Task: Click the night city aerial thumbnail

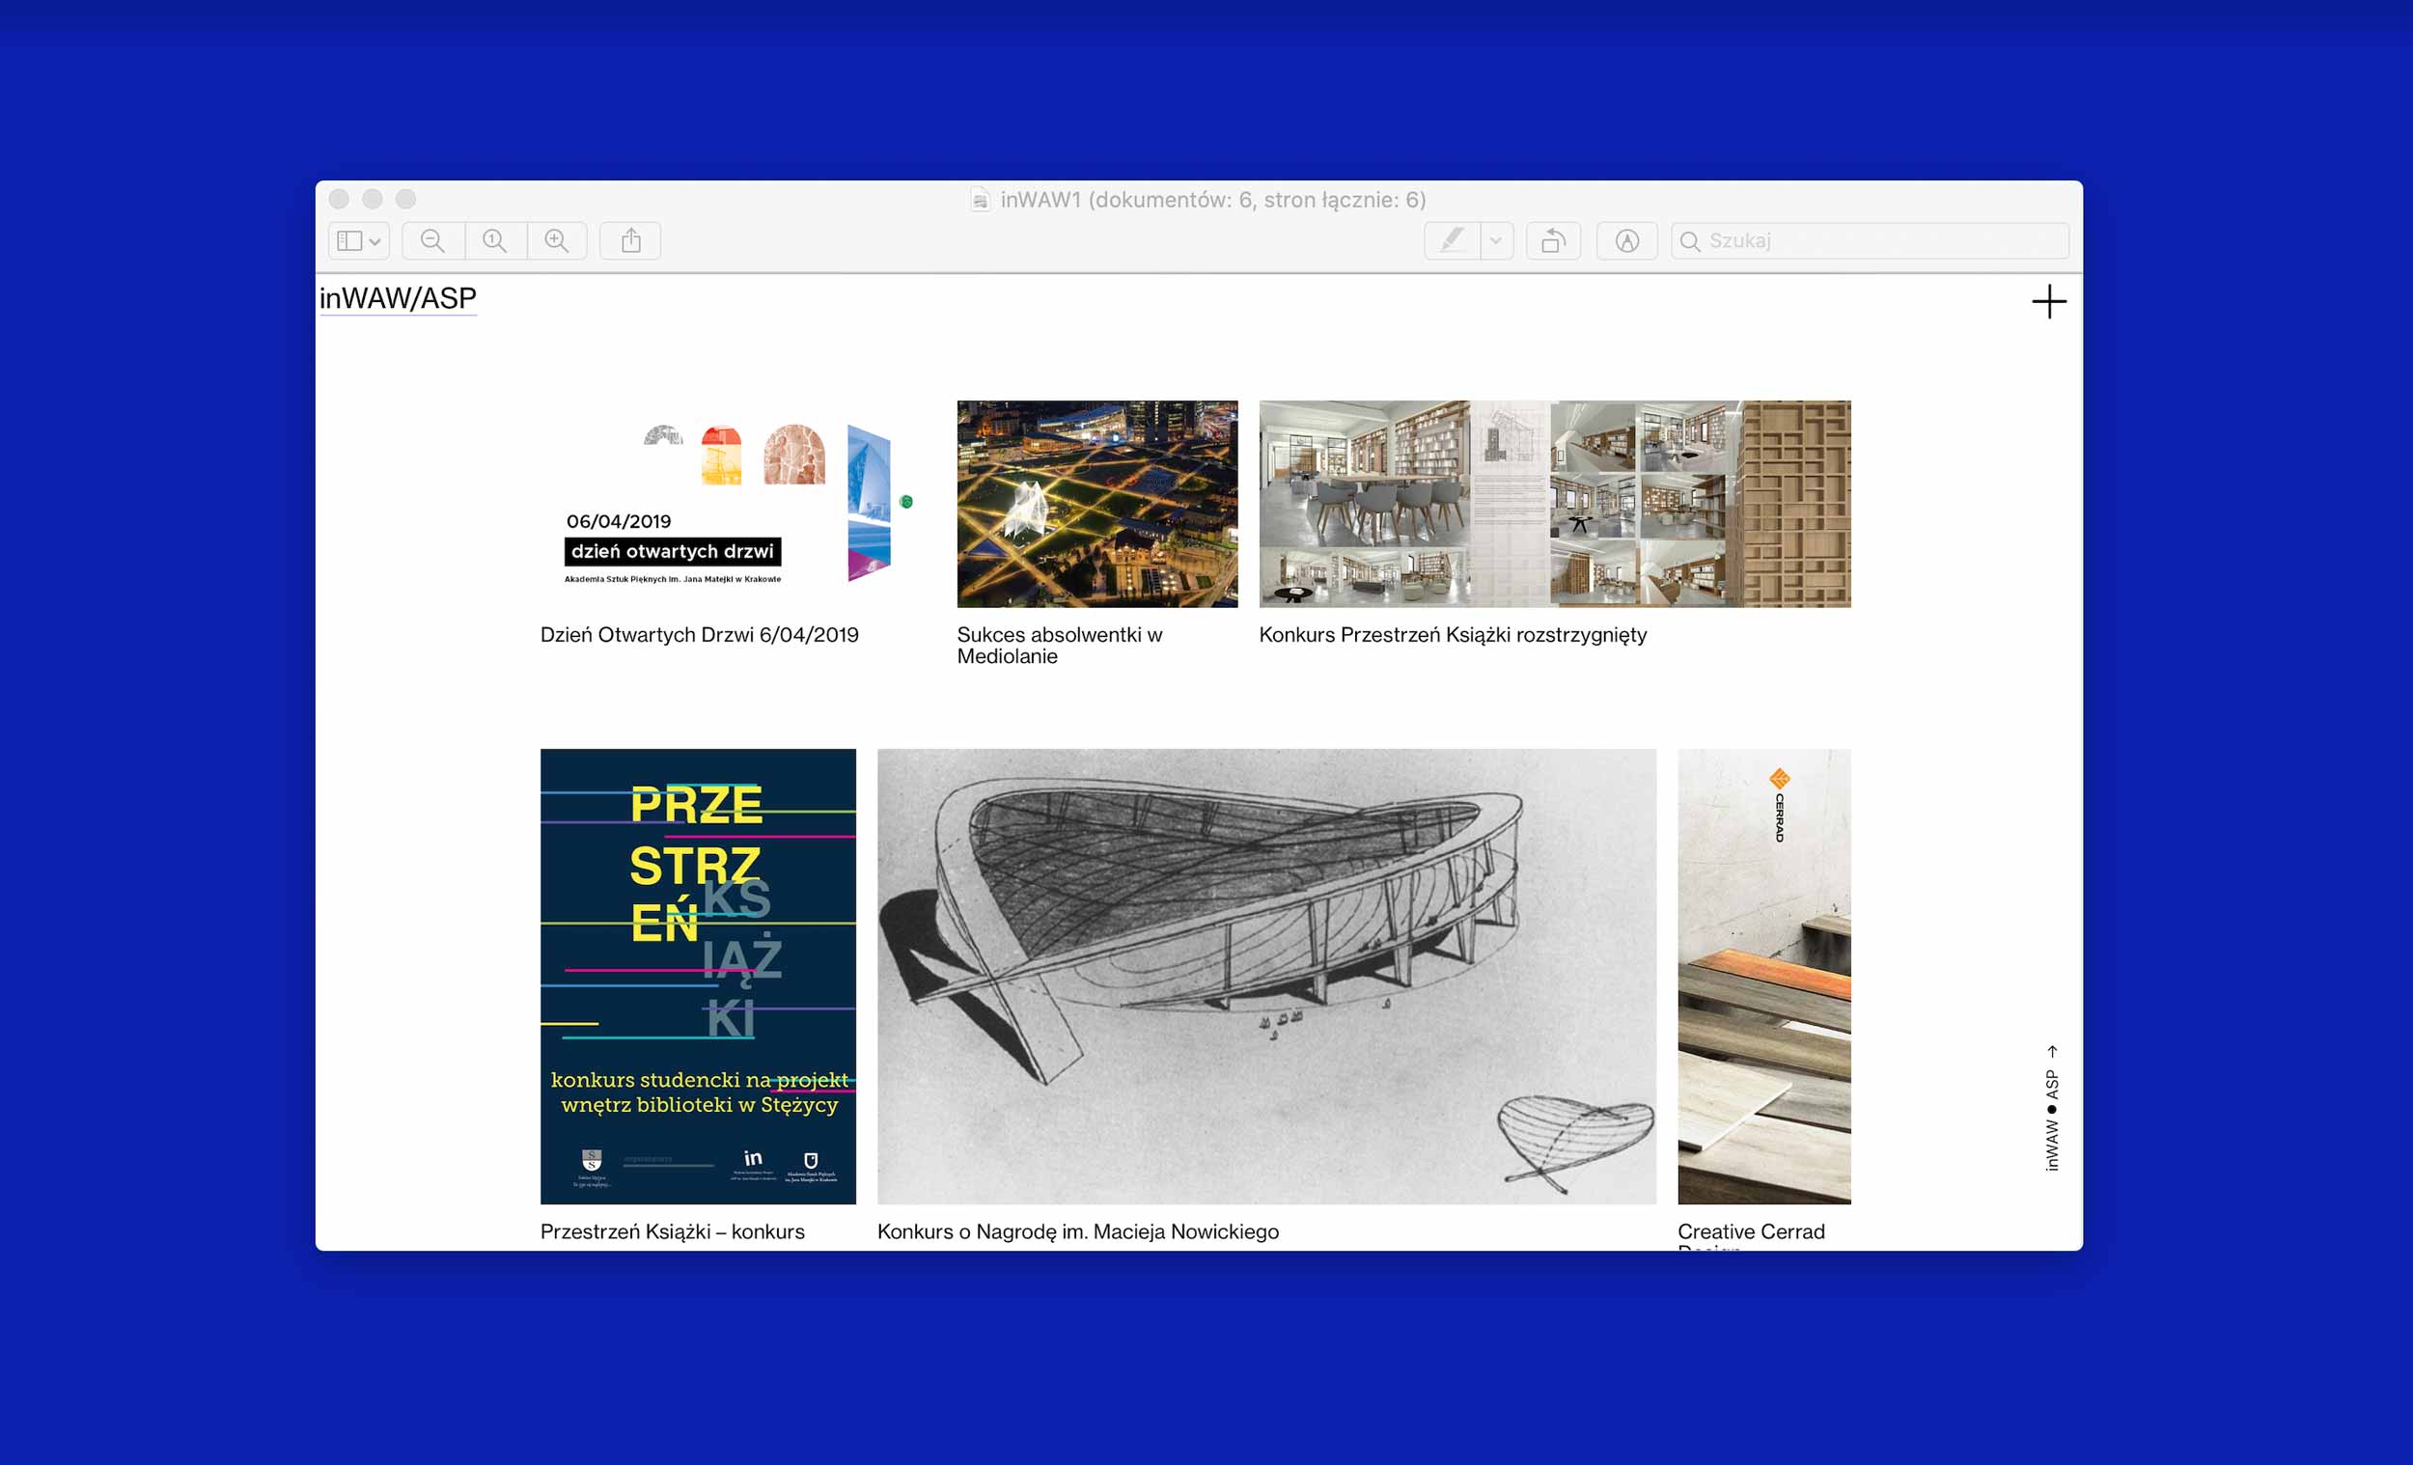Action: tap(1096, 504)
